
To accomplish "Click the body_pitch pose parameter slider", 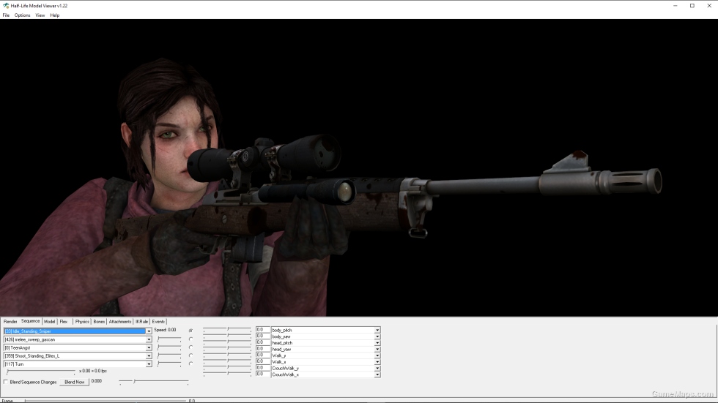I will [x=227, y=329].
